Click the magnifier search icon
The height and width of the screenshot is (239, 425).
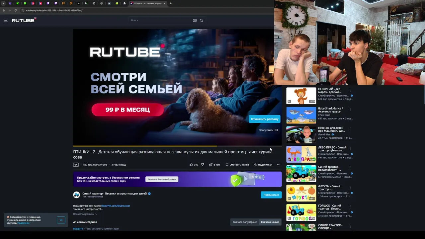pos(201,20)
